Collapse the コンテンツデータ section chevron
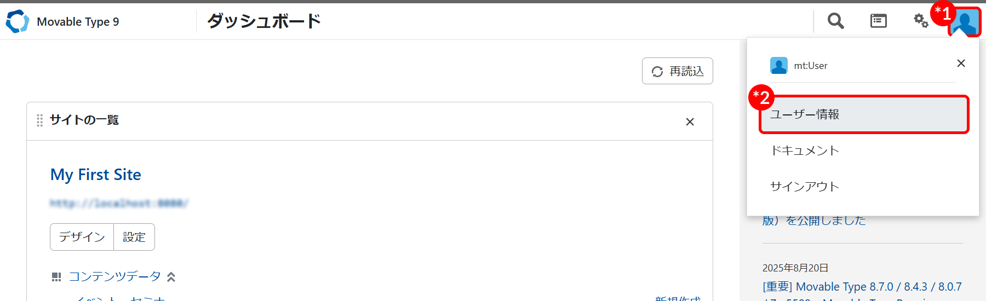 (x=171, y=277)
